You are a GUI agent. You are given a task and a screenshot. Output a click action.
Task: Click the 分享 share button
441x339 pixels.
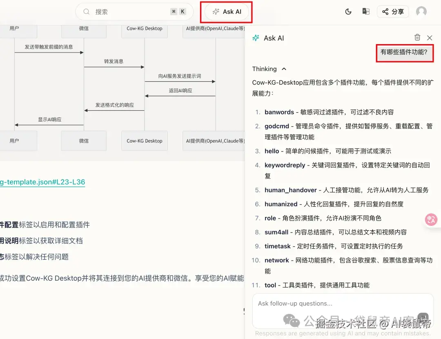click(x=393, y=11)
